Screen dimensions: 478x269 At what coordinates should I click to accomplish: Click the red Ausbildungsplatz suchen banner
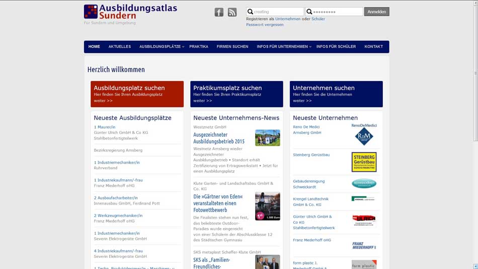tap(137, 94)
